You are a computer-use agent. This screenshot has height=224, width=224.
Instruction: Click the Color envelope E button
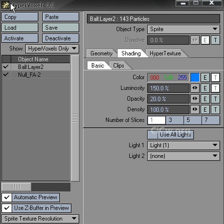coord(205,78)
